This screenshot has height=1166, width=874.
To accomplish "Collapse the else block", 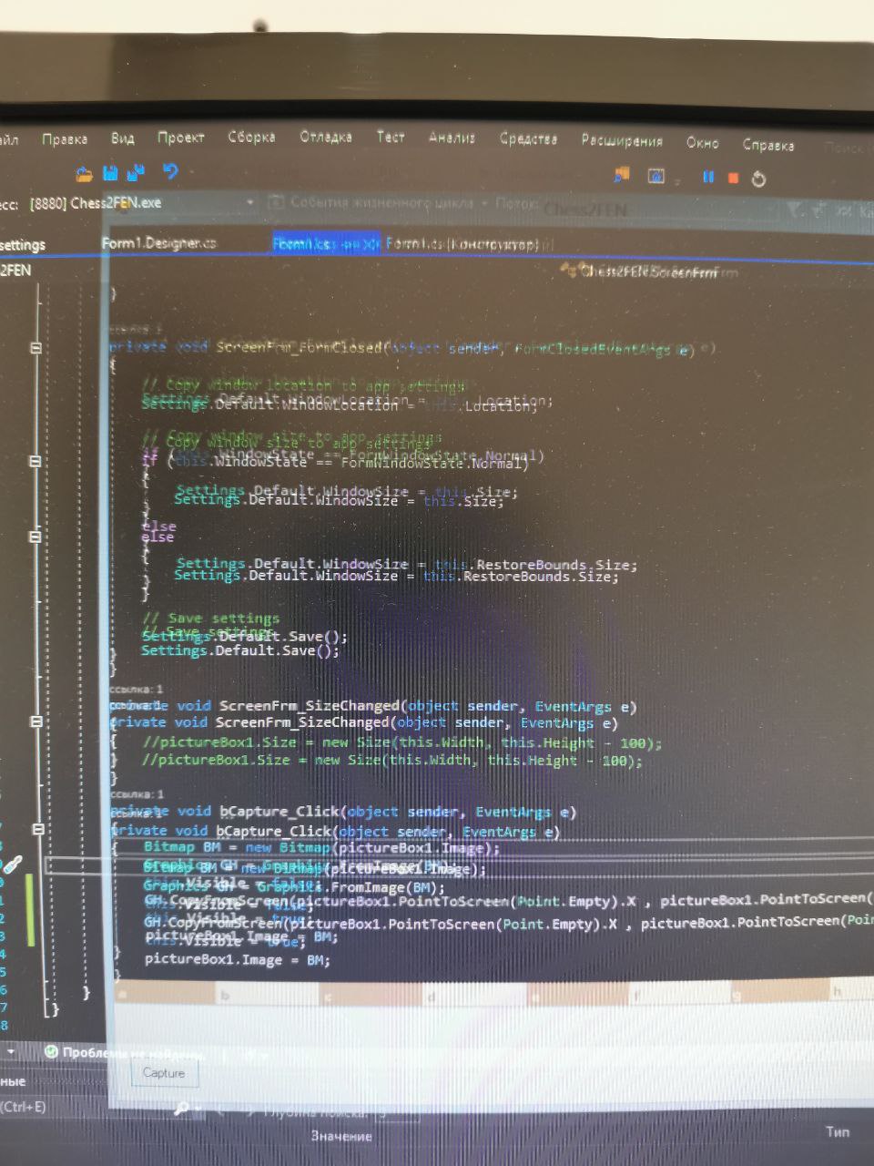I will tap(35, 537).
